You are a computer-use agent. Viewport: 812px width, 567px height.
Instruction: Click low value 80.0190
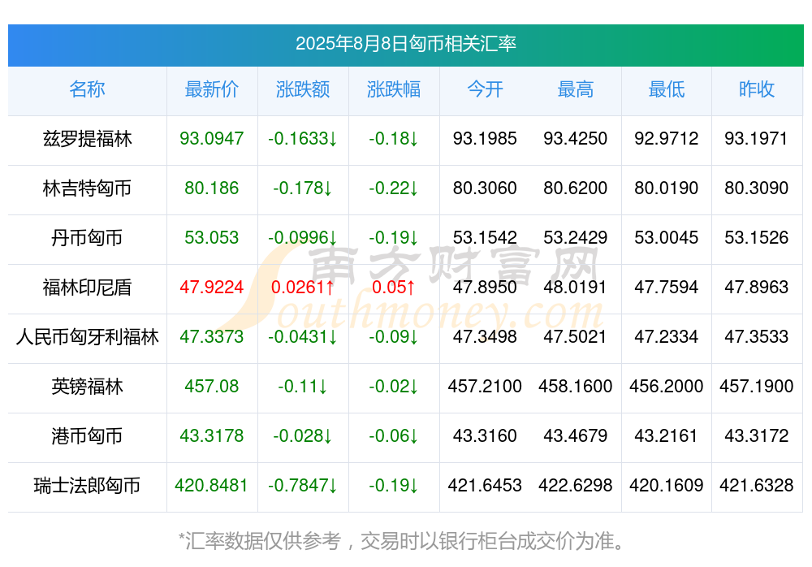tap(667, 188)
